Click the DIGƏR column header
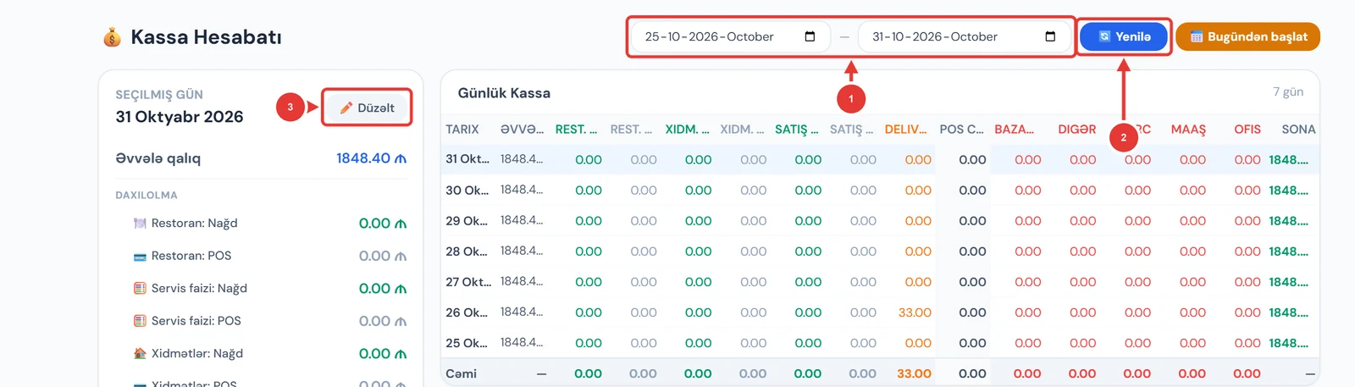 (x=1076, y=130)
